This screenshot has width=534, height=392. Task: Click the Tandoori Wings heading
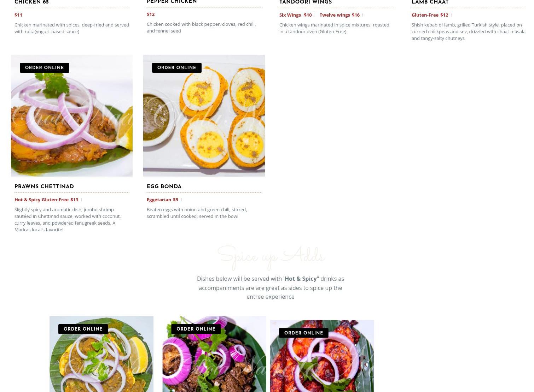[x=306, y=2]
